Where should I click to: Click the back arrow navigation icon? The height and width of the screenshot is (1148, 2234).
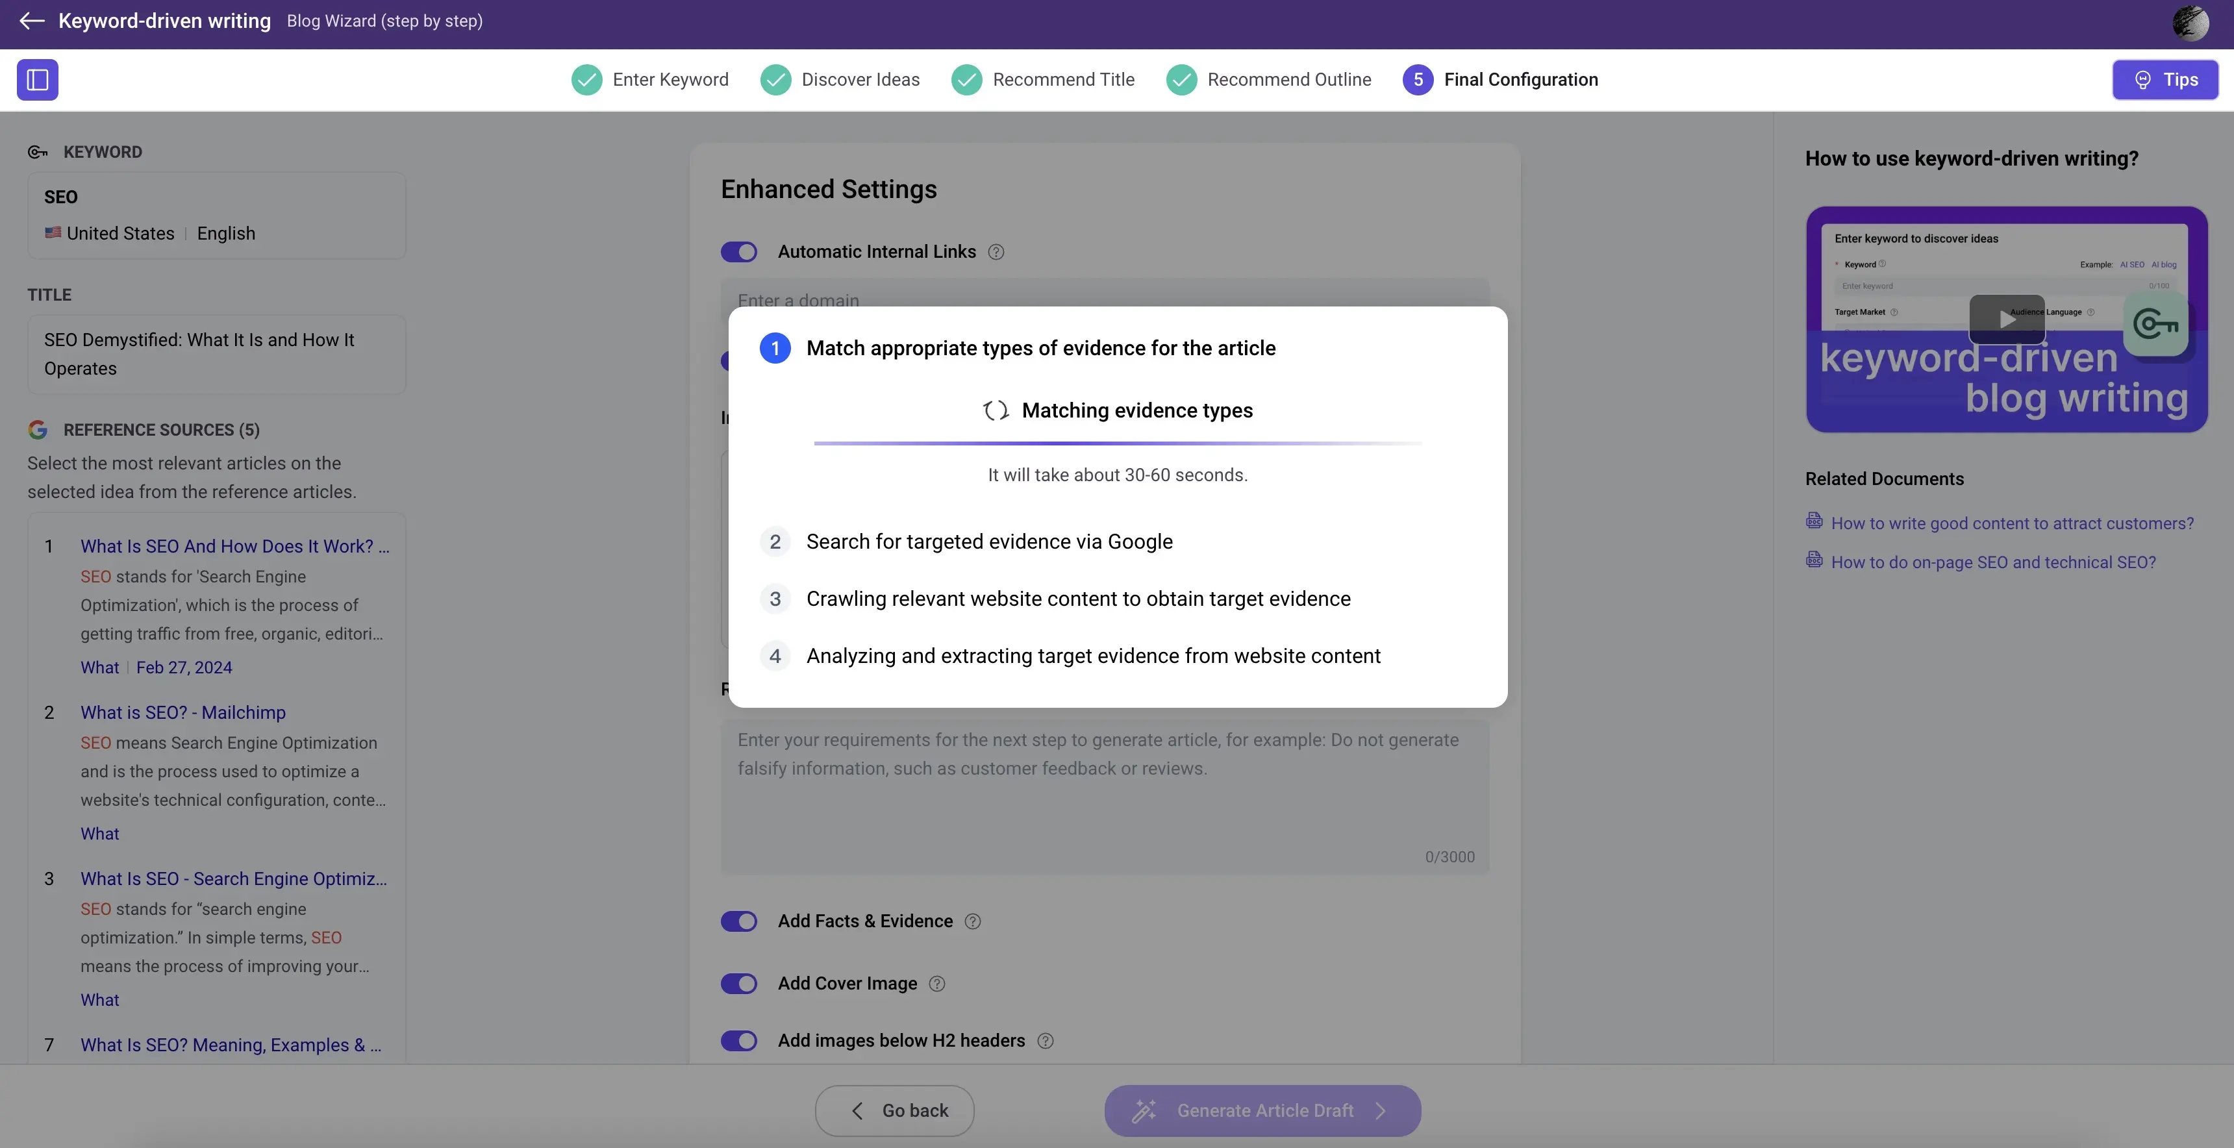pyautogui.click(x=31, y=19)
